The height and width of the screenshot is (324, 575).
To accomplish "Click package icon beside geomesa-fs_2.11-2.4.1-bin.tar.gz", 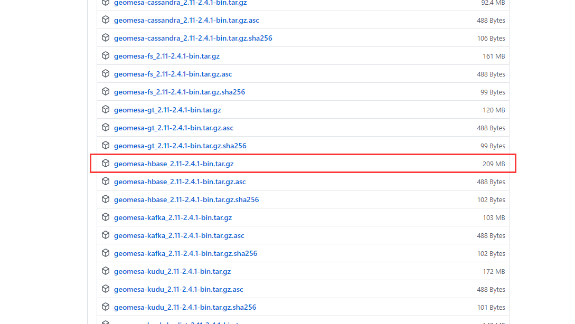I will [106, 56].
